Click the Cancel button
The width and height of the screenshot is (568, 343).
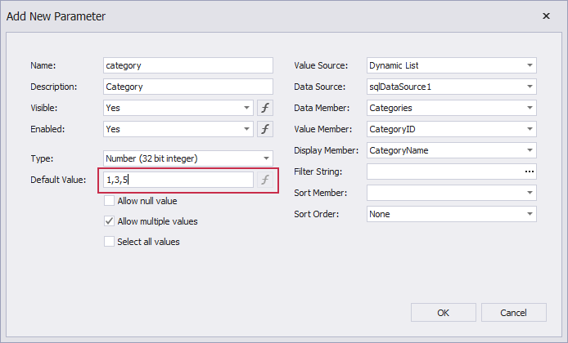tap(514, 312)
